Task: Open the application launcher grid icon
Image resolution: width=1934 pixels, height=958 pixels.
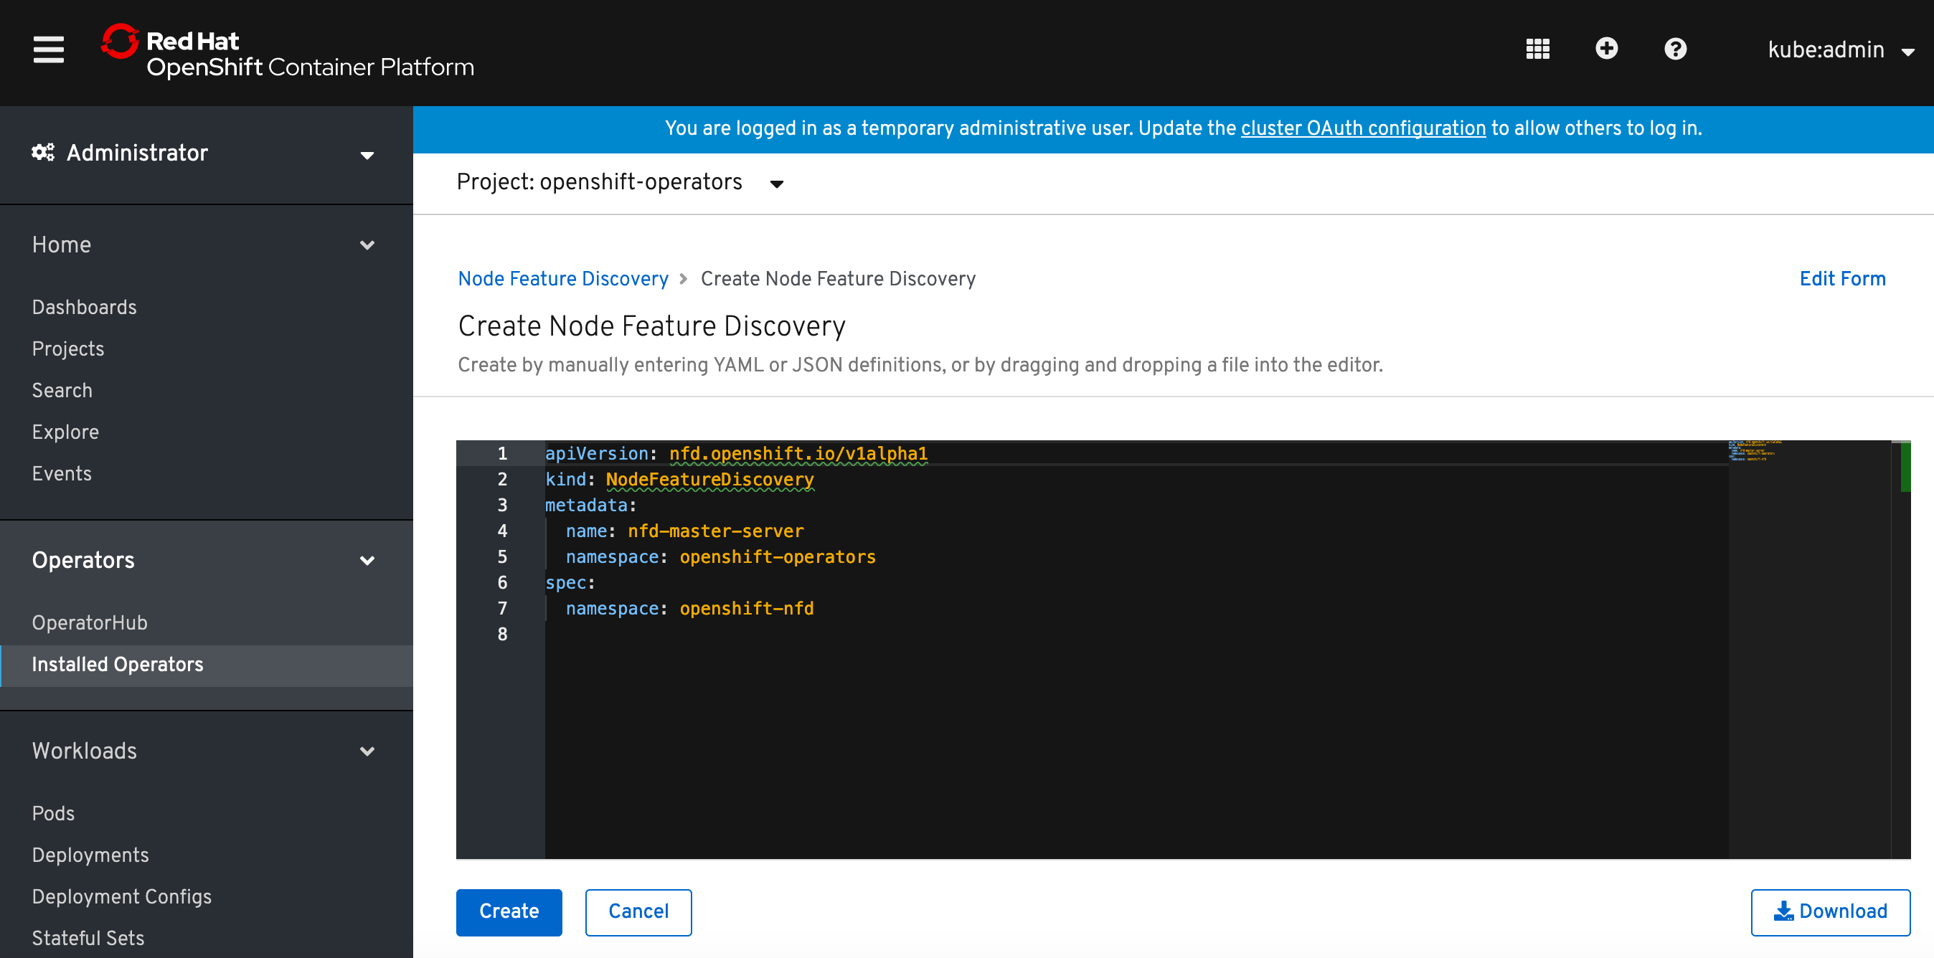Action: [1537, 49]
